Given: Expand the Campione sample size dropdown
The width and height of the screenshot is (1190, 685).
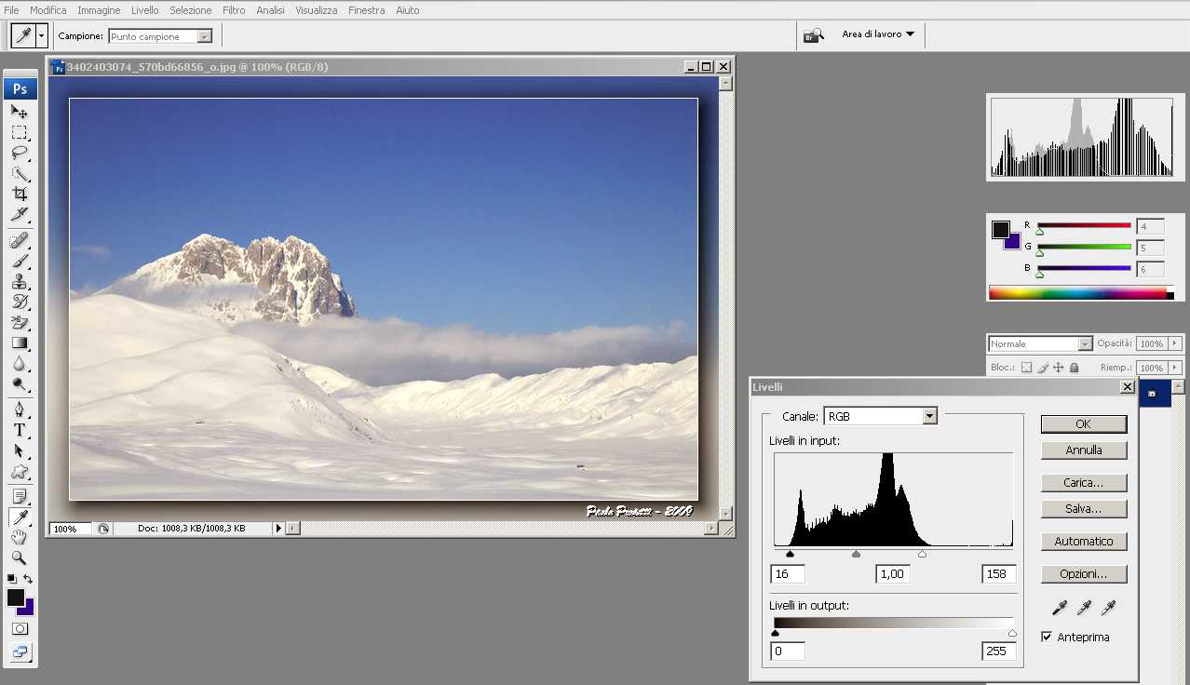Looking at the screenshot, I should click(205, 36).
